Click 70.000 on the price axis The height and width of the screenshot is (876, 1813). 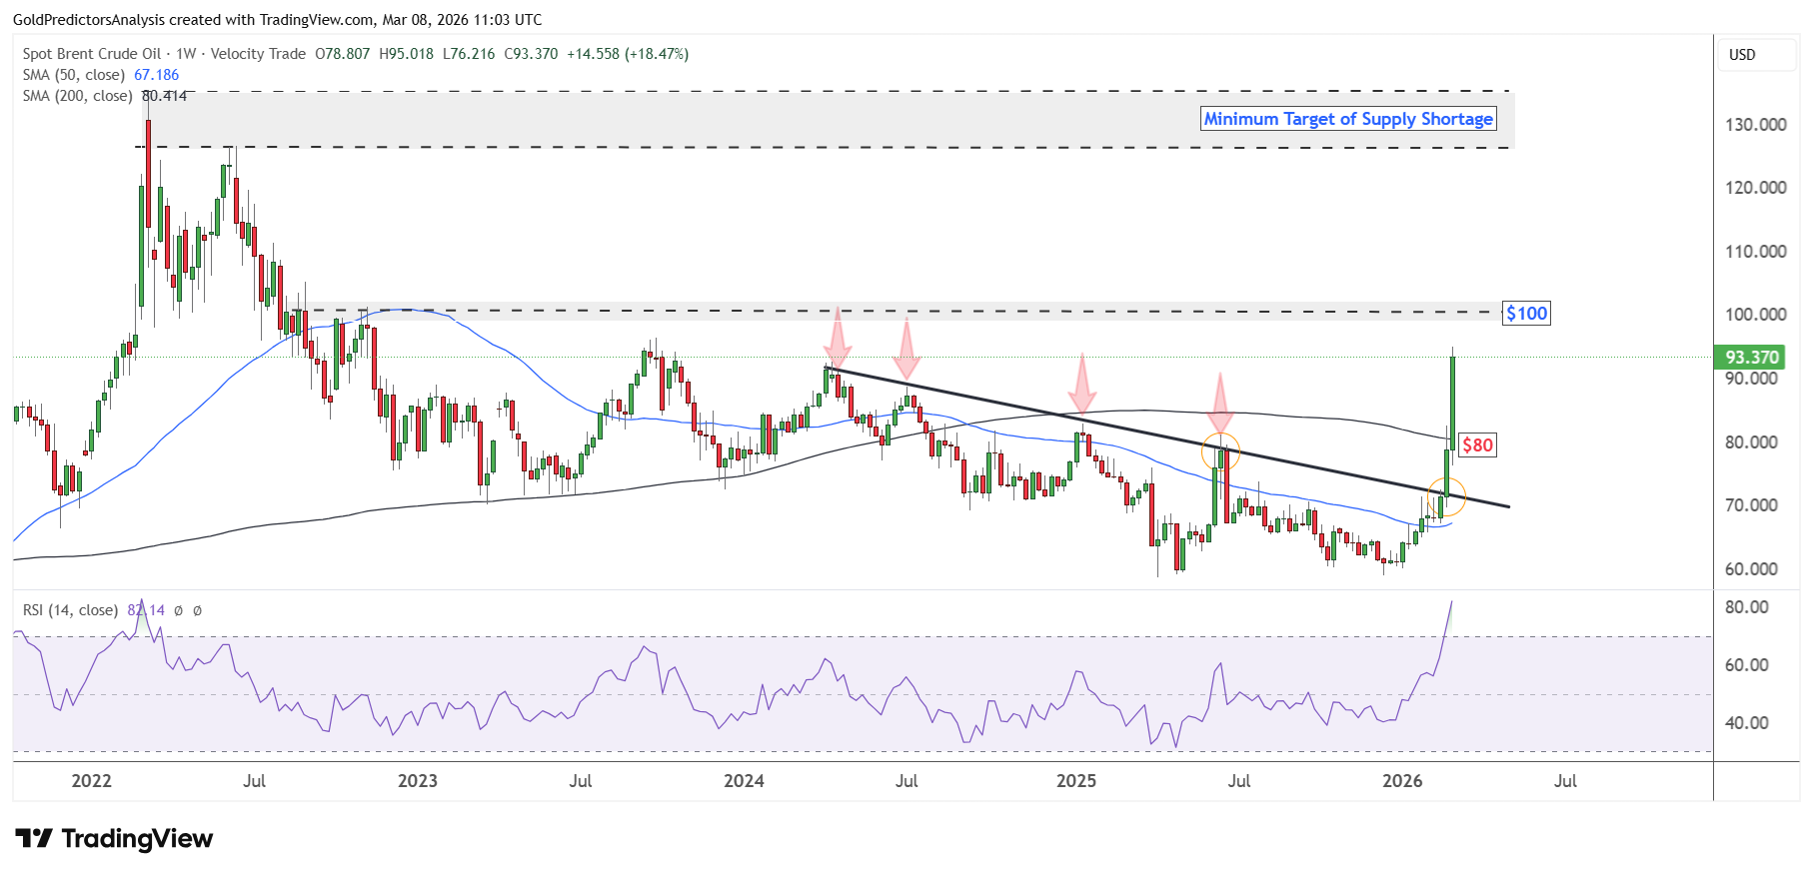1752,505
